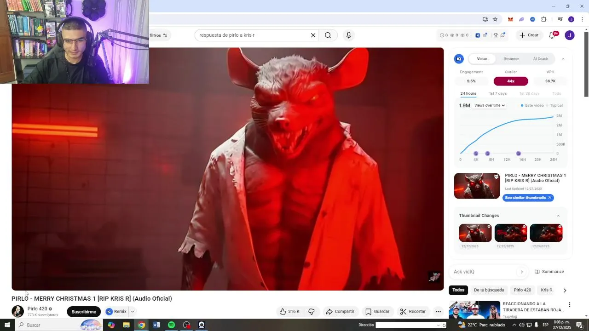Open the vidIQ extension in Chrome toolbar
Screen dimensions: 589x331
(x=532, y=19)
